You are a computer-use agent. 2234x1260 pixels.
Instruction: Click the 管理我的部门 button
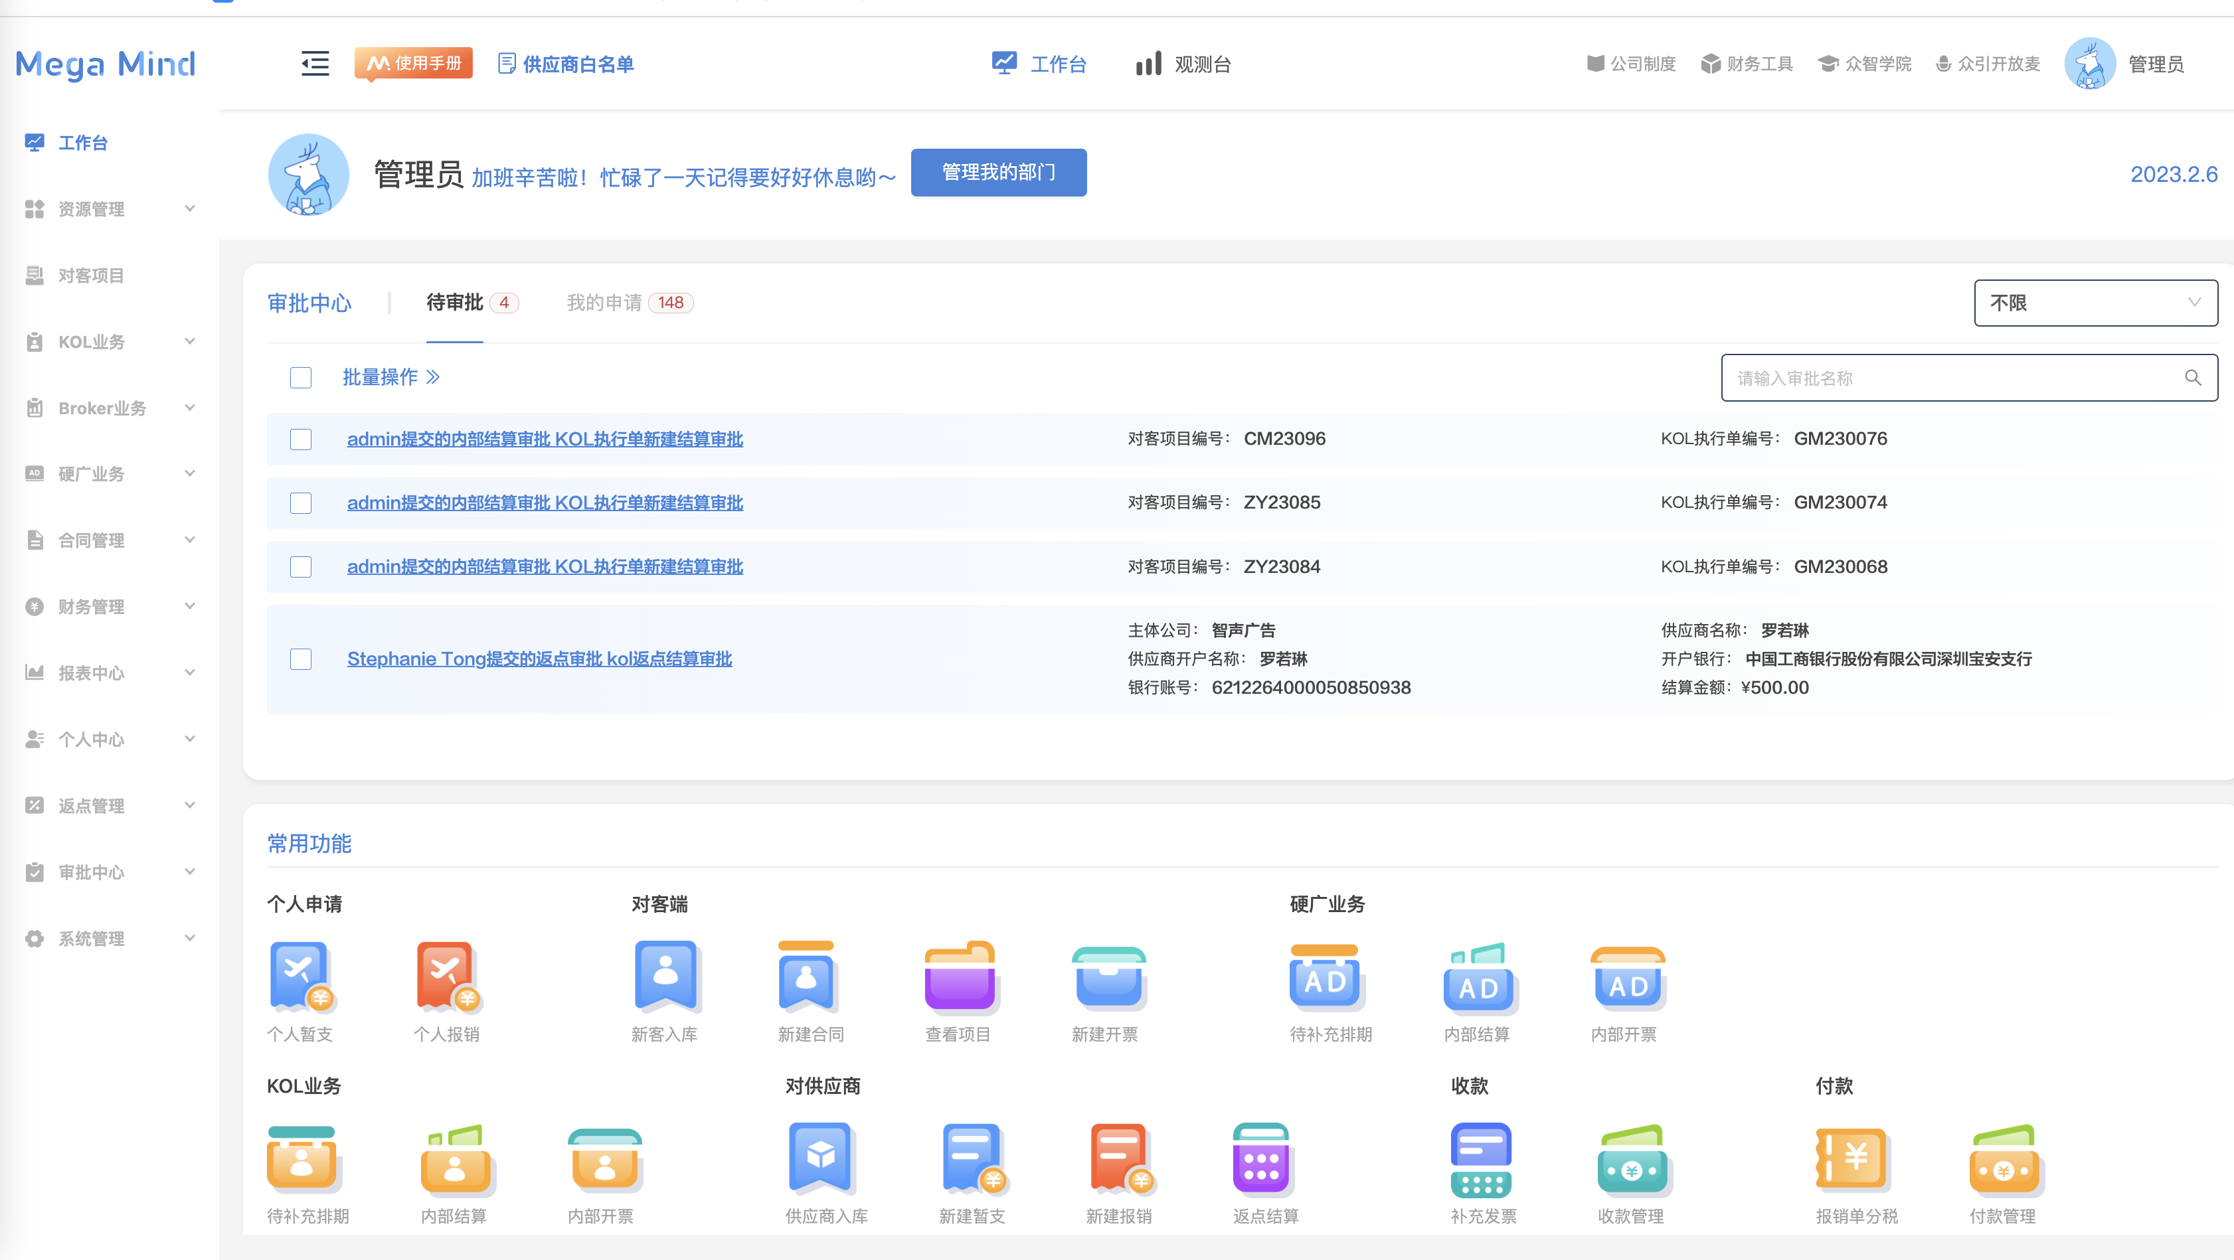[998, 172]
